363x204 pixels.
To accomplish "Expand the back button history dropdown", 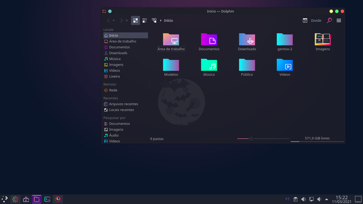I will coord(114,20).
